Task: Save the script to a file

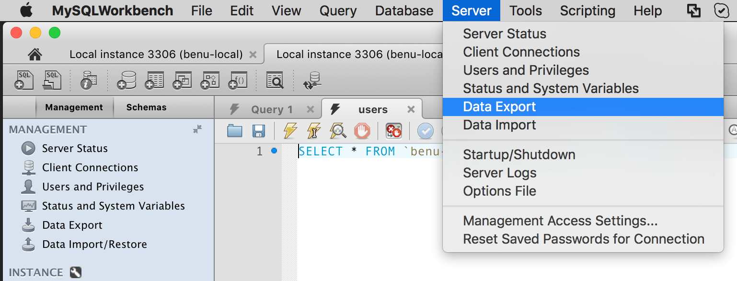Action: (259, 130)
